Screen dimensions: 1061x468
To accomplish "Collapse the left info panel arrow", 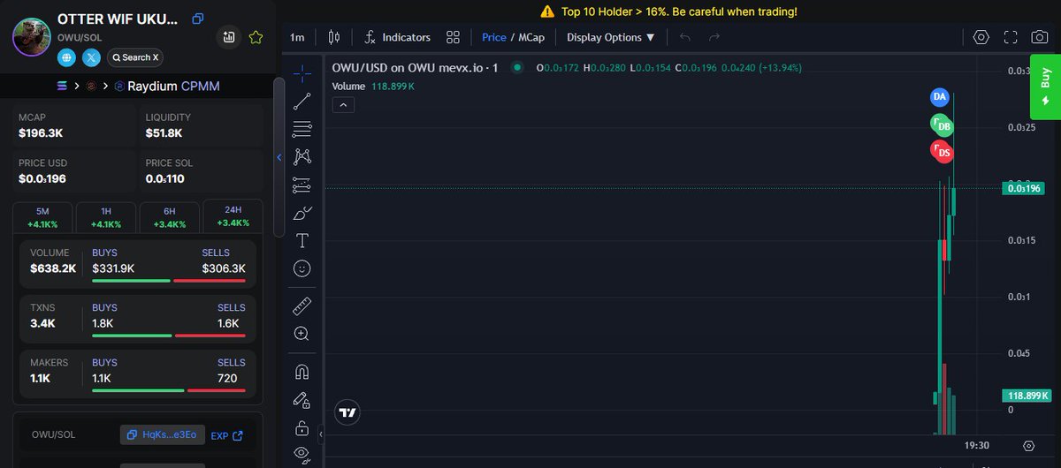I will pos(279,157).
